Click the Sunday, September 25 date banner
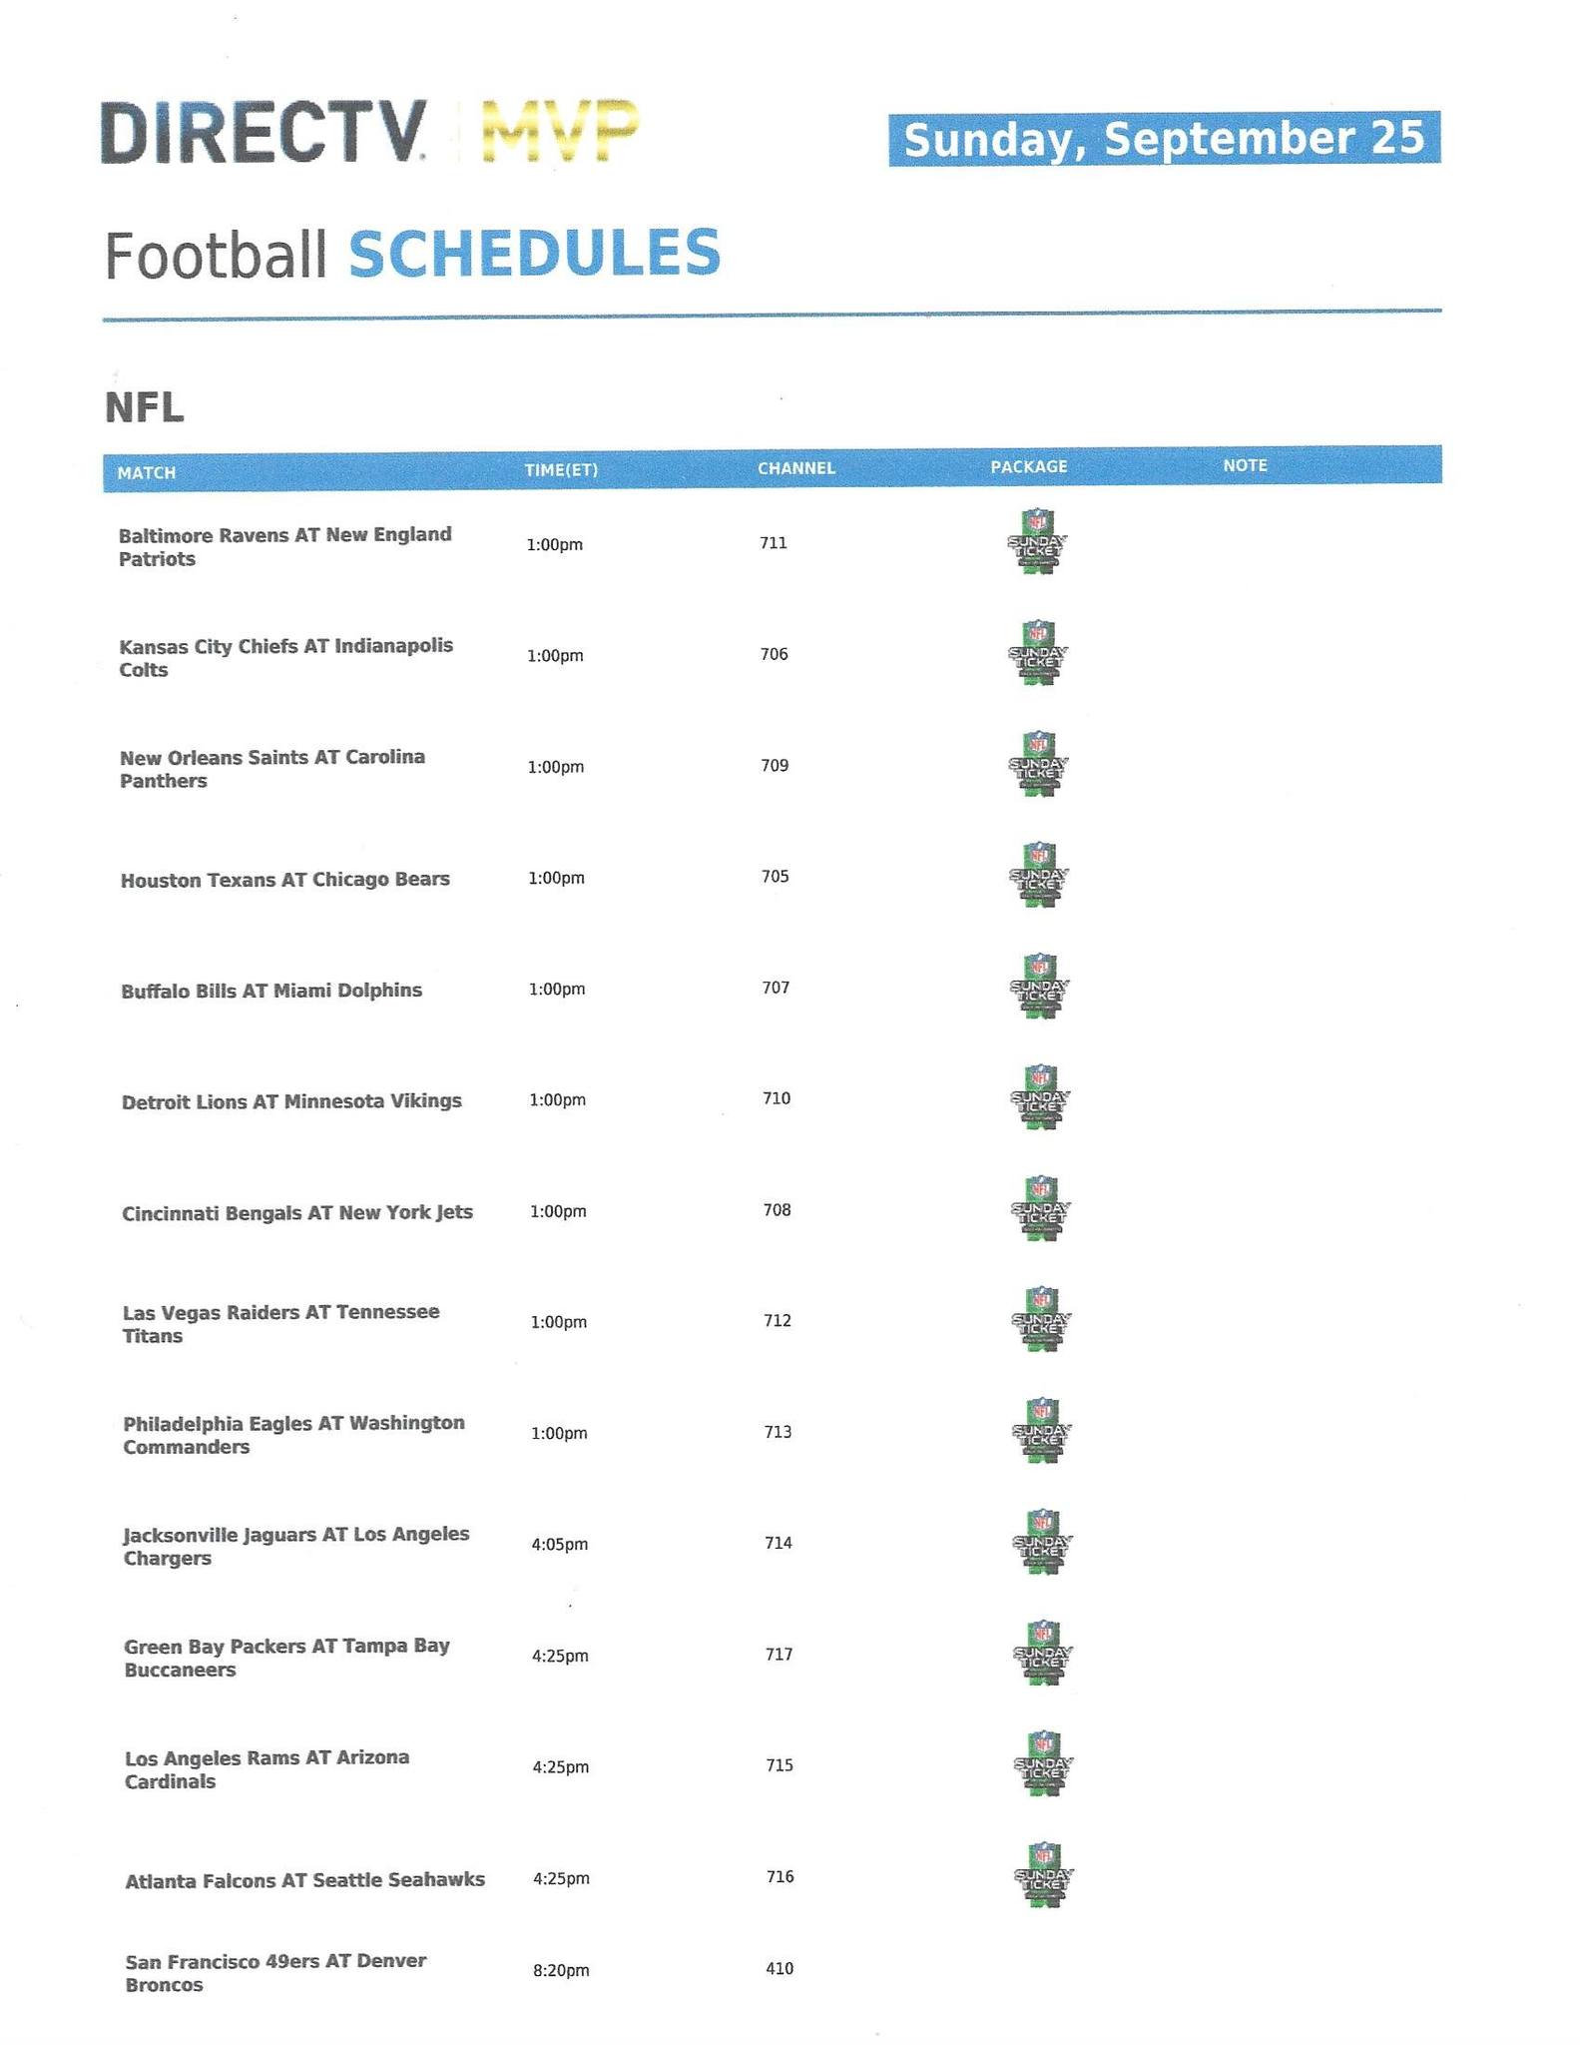The image size is (1580, 2045). coord(1164,139)
